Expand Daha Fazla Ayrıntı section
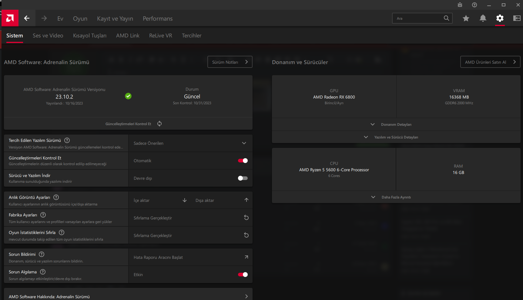 pyautogui.click(x=396, y=197)
